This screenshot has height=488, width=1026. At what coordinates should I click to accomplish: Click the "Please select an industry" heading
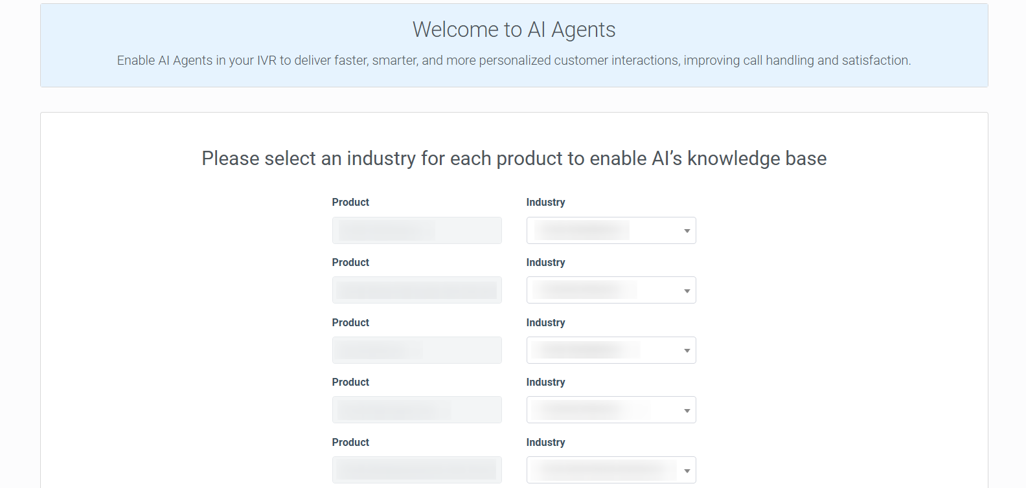point(514,159)
